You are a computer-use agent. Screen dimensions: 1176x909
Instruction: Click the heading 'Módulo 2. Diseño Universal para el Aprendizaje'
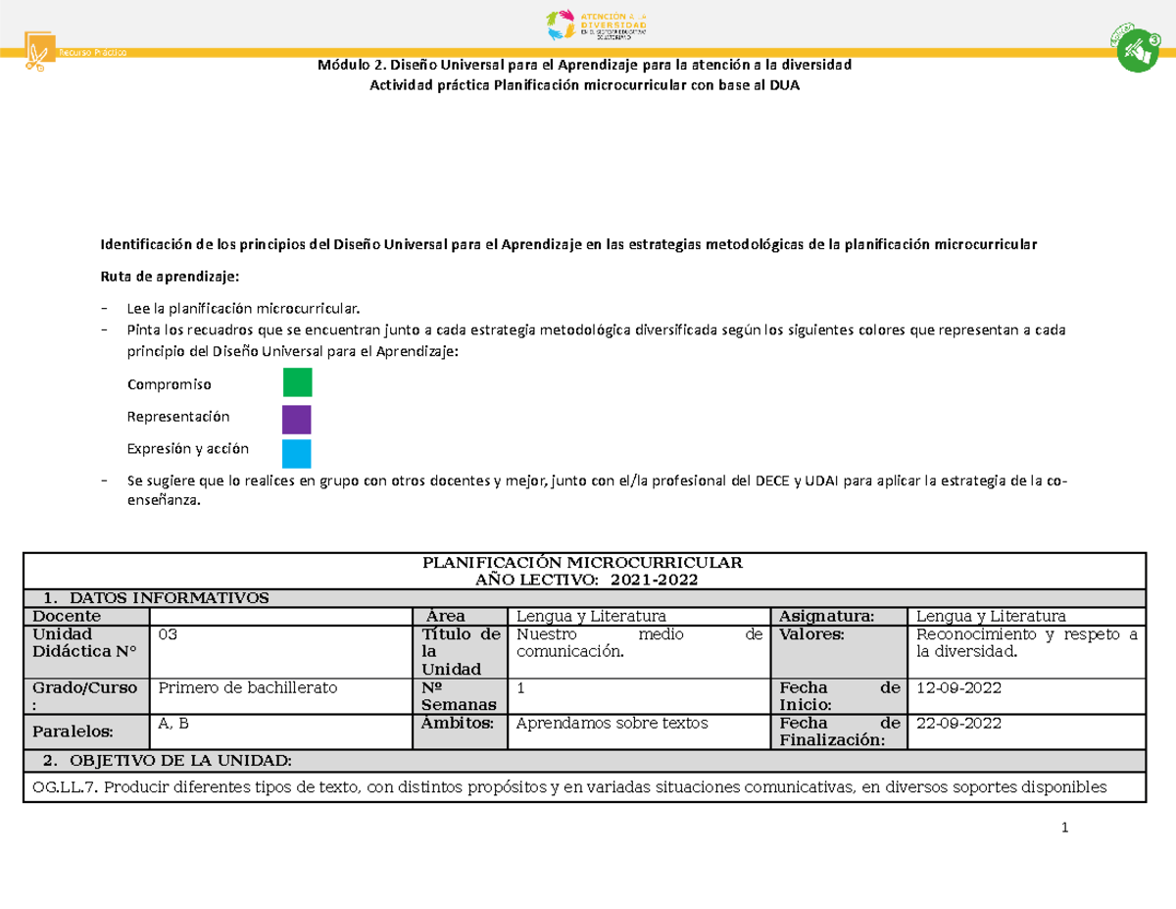(x=585, y=65)
